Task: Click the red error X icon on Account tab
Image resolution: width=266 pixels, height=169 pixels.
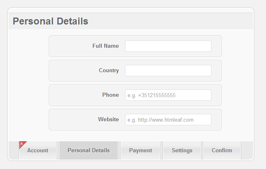Action: (22, 144)
